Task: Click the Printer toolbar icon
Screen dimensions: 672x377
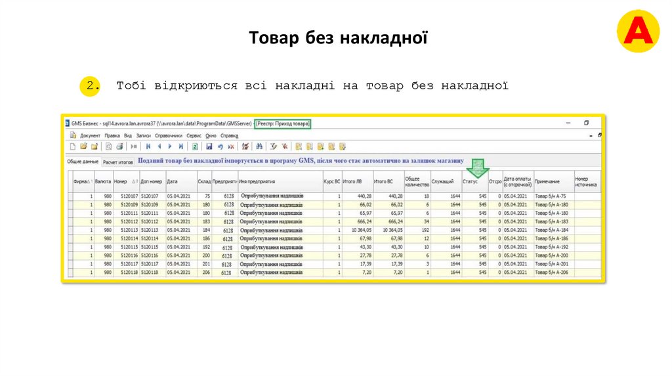Action: pyautogui.click(x=119, y=146)
